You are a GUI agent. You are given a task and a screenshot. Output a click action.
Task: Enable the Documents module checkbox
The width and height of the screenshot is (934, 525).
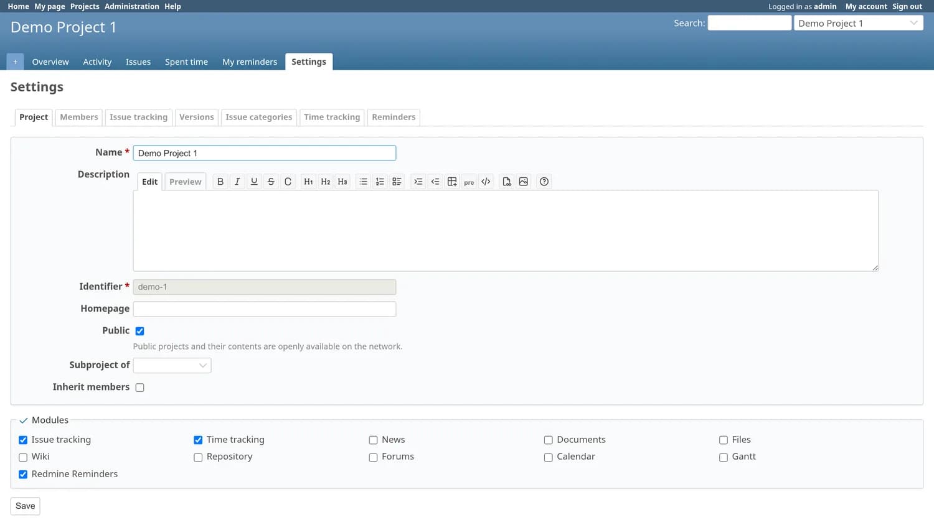[x=549, y=440]
